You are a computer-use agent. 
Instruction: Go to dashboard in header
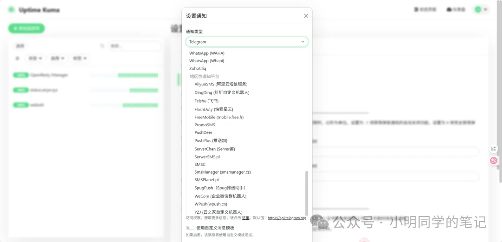456,10
